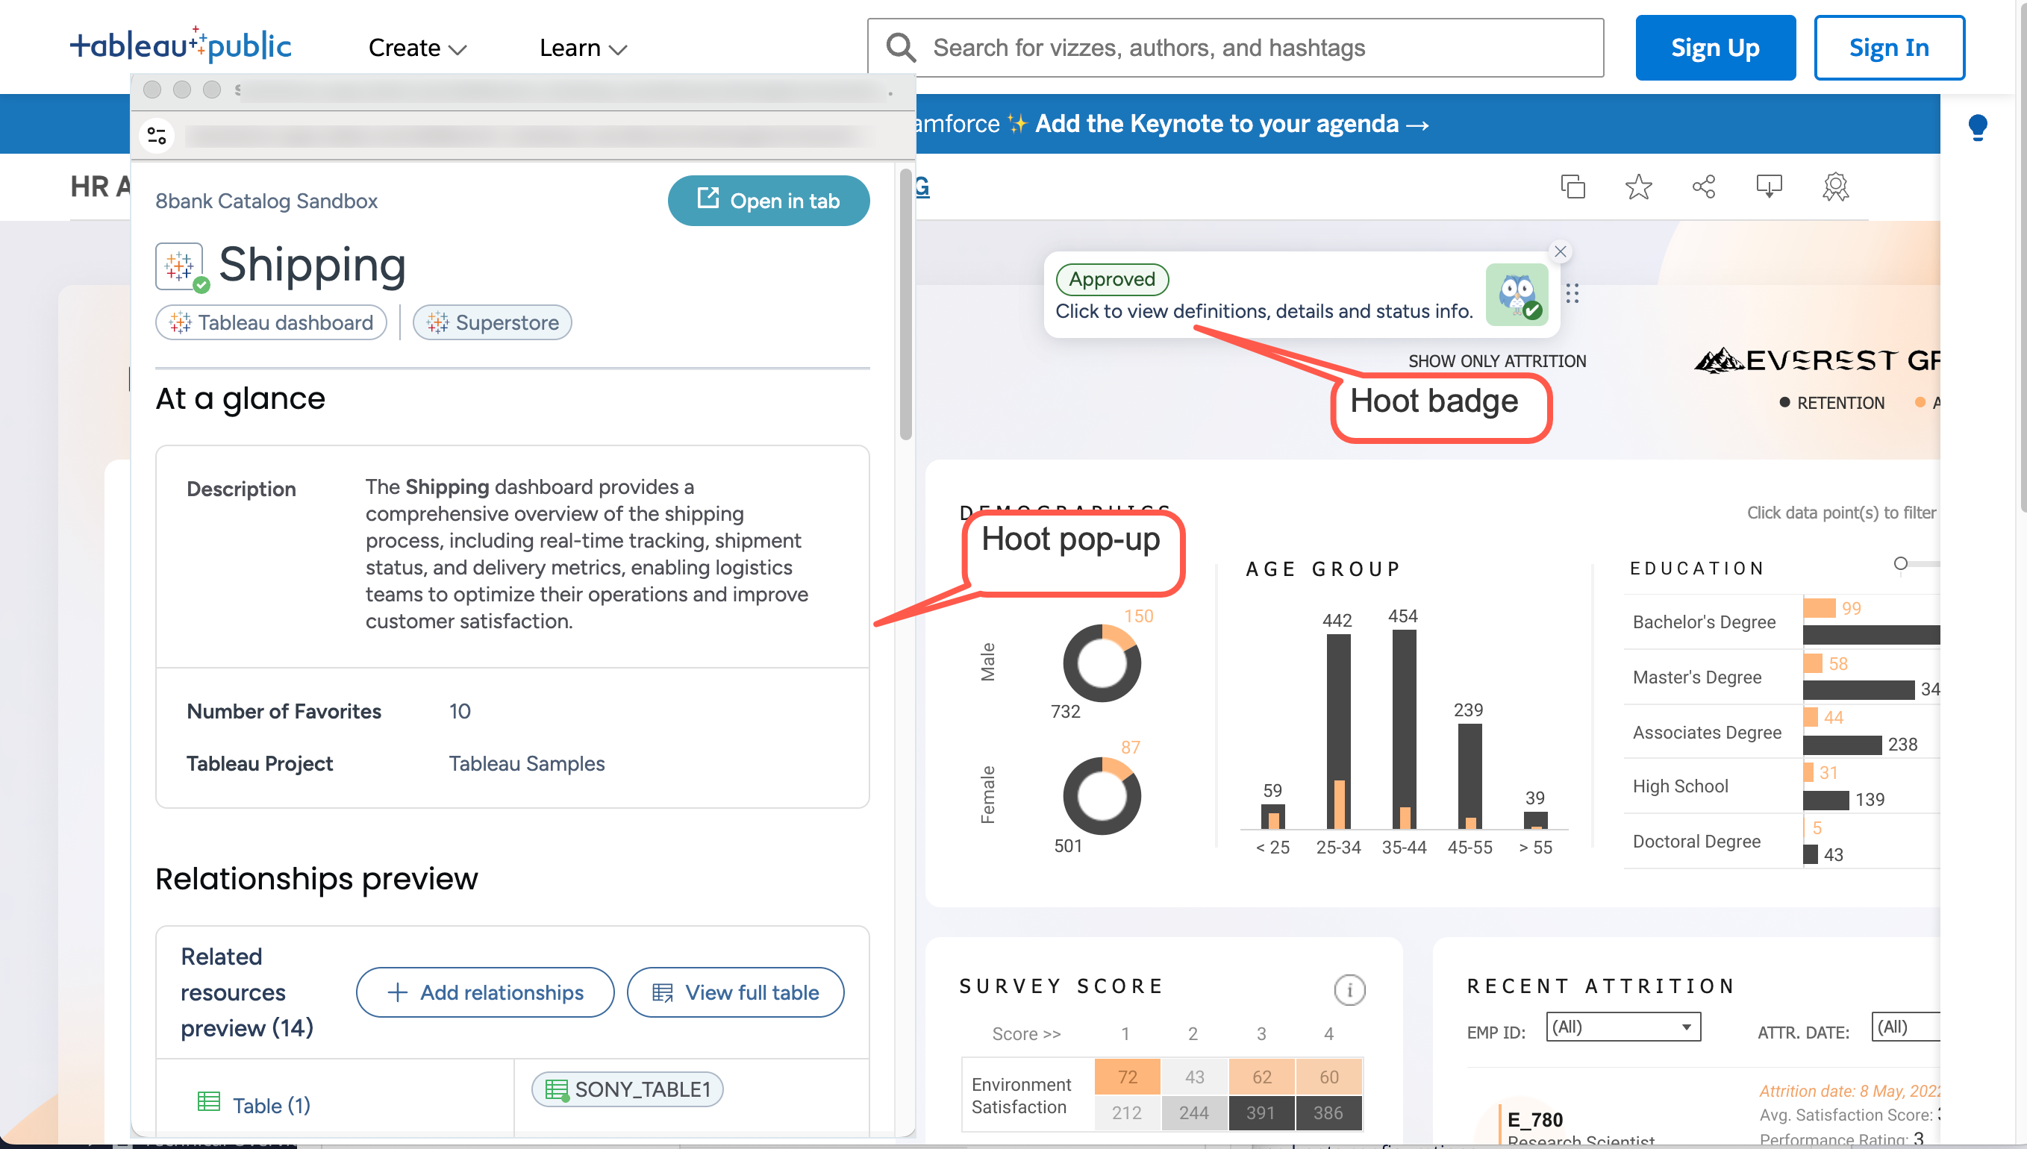
Task: Click the duplicate workbook icon
Action: (1572, 187)
